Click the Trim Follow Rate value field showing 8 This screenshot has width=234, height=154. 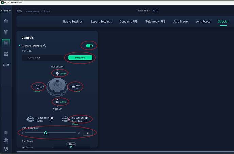click(87, 133)
